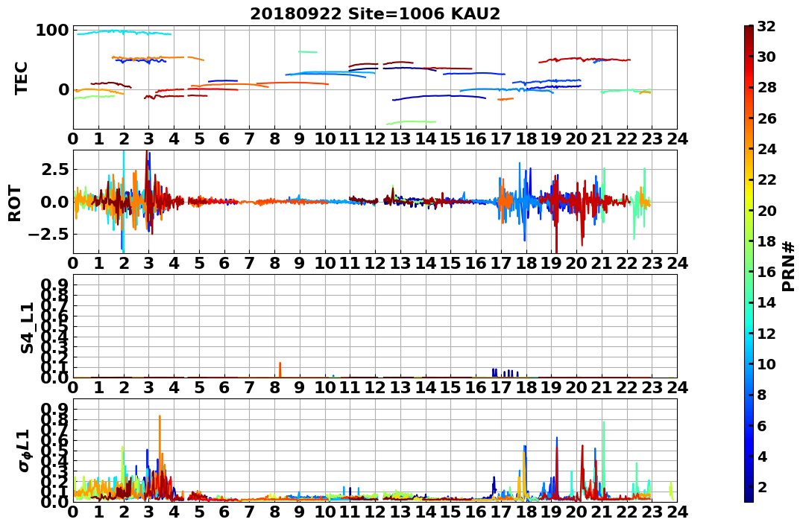Click colorbar tick label '12'
The height and width of the screenshot is (528, 803).
(x=766, y=333)
